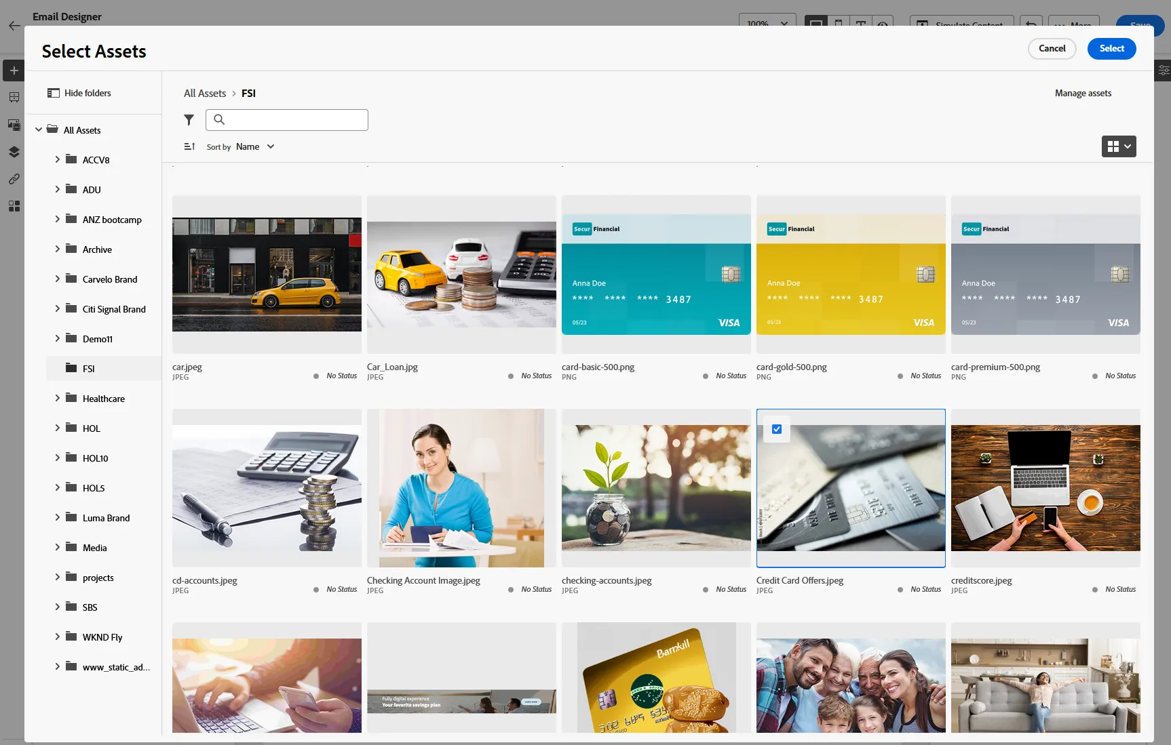This screenshot has width=1171, height=745.
Task: Click the Car_Loan.jpg file name
Action: 392,367
